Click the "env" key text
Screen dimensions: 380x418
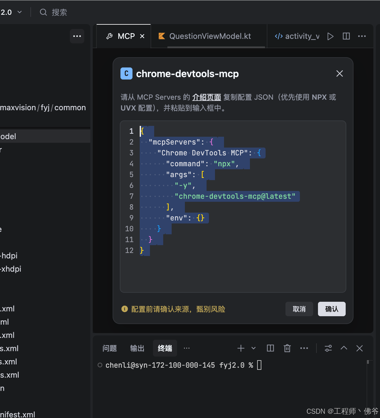click(x=176, y=218)
